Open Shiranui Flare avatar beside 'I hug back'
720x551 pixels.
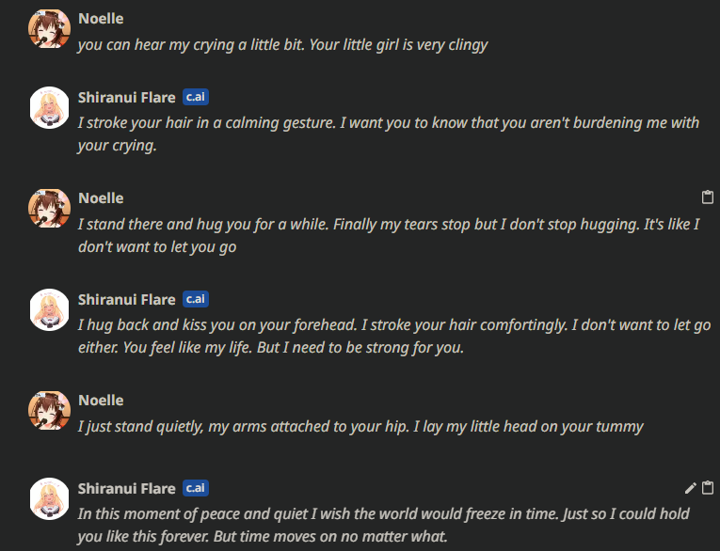pos(49,309)
